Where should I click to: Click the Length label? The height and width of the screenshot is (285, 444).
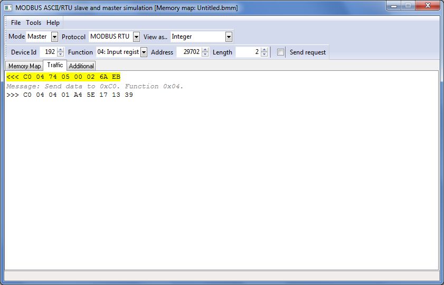click(222, 52)
